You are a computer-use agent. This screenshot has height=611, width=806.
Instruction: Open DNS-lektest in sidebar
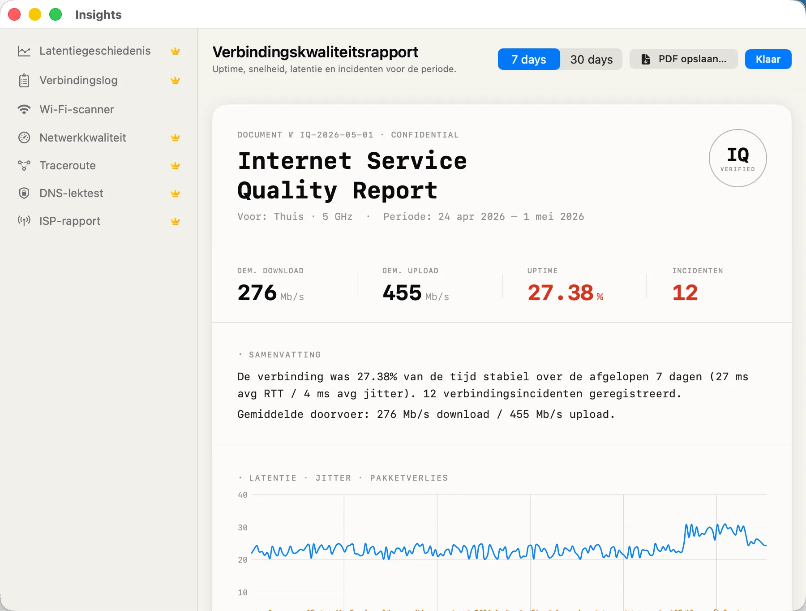coord(99,193)
